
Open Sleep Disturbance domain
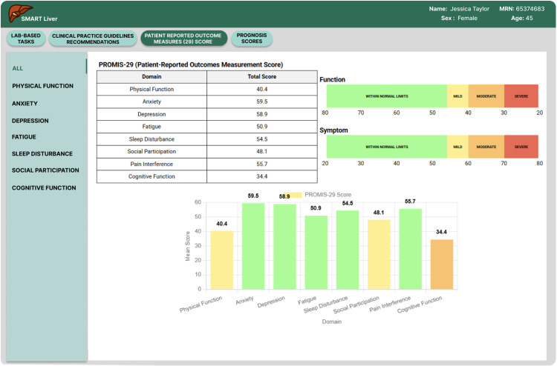point(42,154)
